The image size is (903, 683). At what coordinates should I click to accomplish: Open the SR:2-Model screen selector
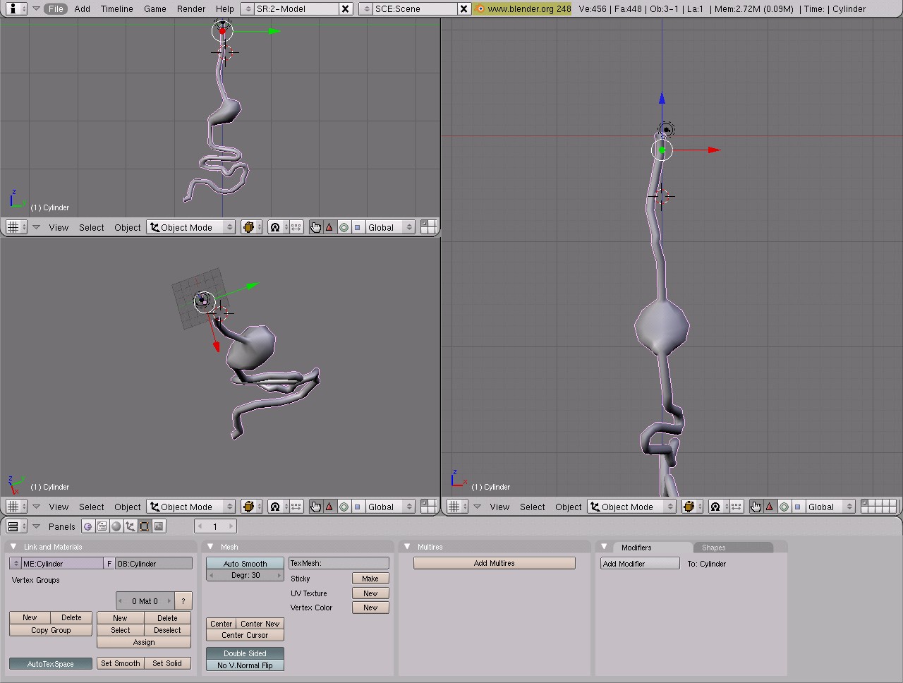click(x=247, y=9)
